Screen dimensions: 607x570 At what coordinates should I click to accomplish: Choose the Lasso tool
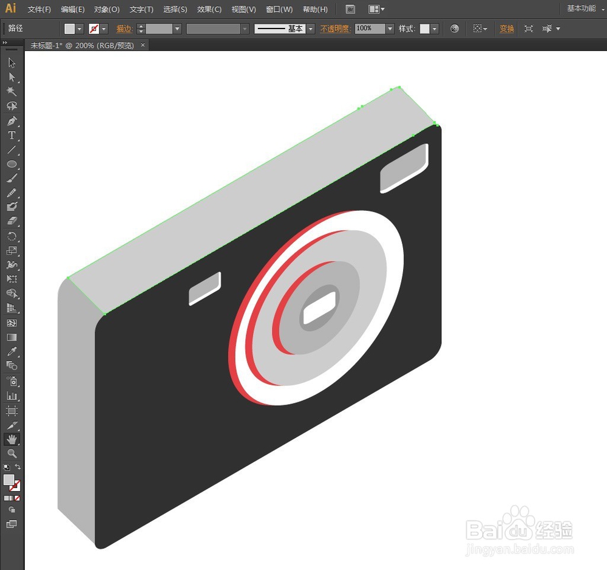click(12, 106)
